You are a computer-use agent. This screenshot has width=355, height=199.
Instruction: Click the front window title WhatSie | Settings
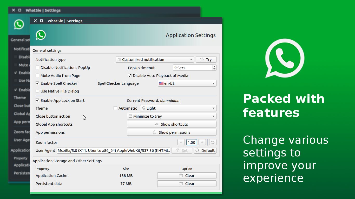(x=65, y=21)
